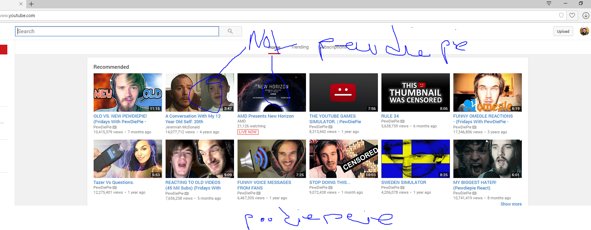
Task: Click the heart bookmark icon
Action: coord(572,15)
